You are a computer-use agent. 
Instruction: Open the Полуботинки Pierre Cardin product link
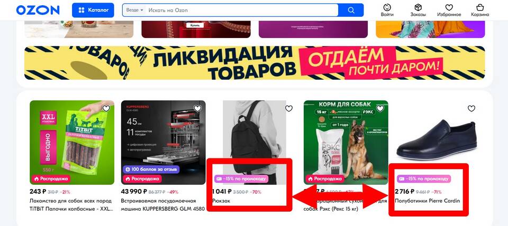tap(428, 201)
